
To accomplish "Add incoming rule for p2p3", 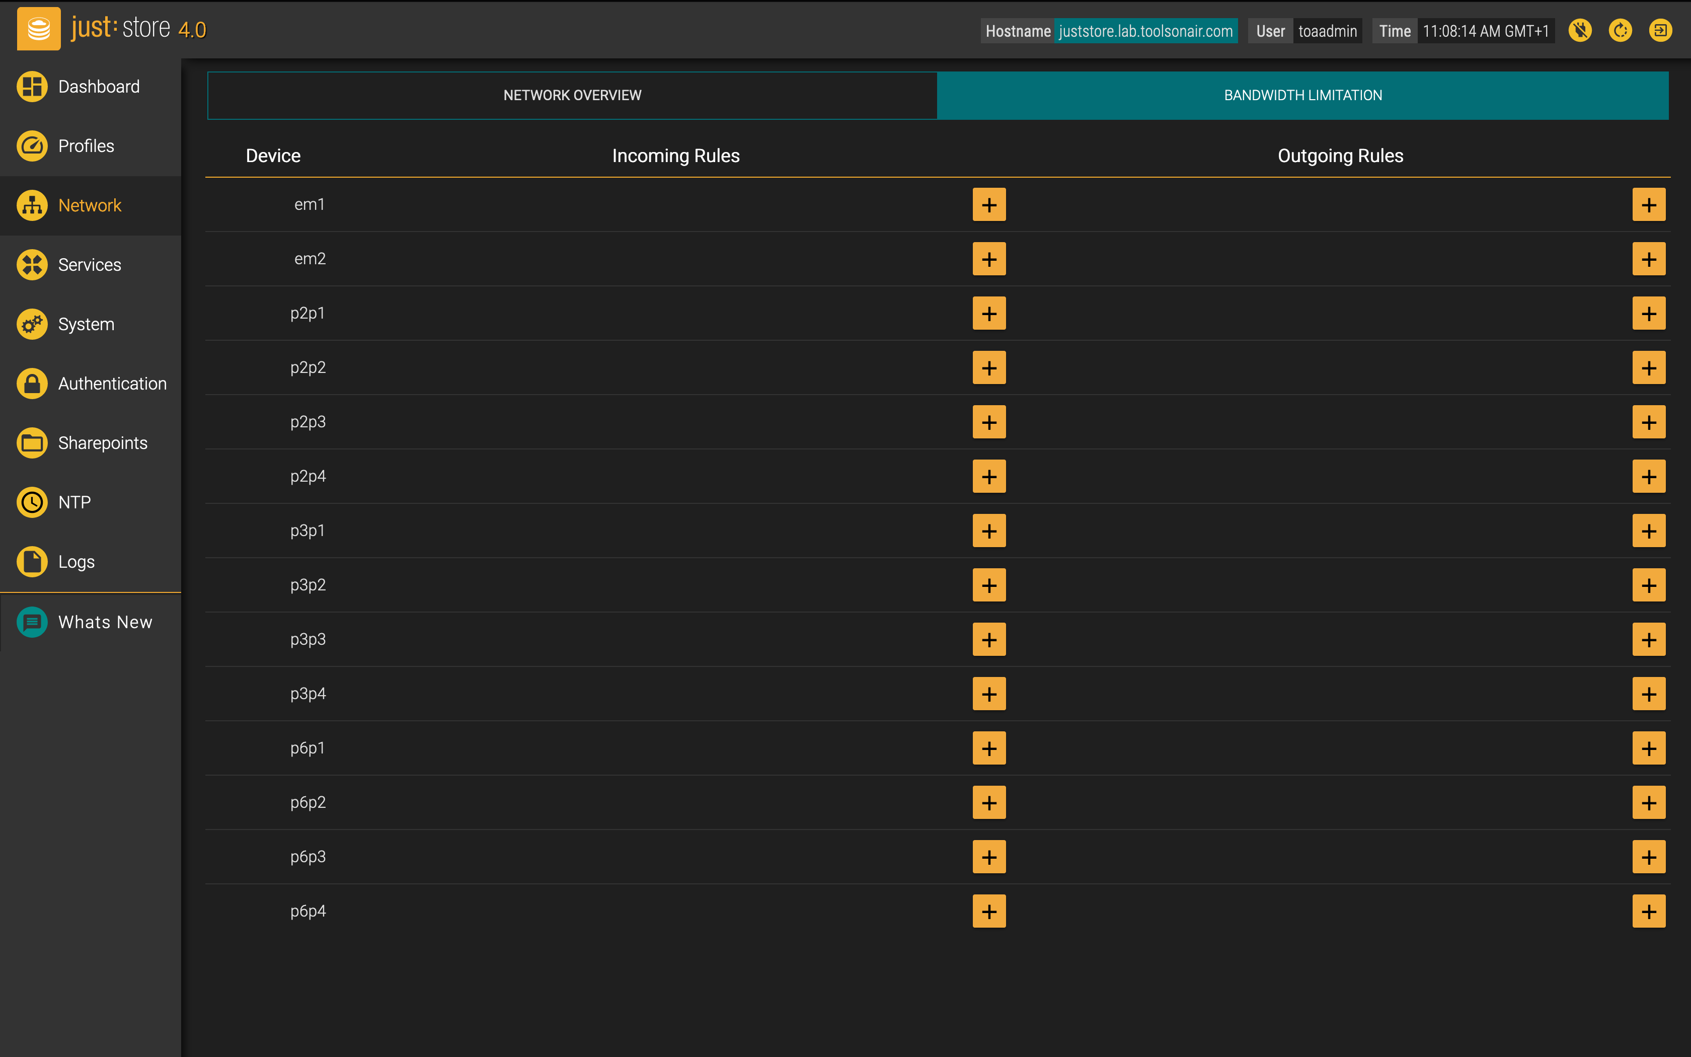I will coord(989,422).
